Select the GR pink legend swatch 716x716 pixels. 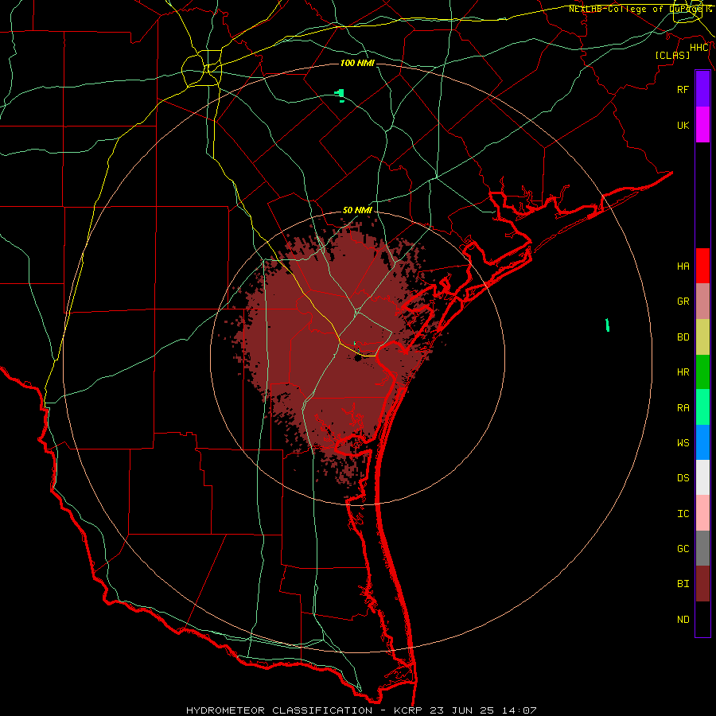pos(702,302)
